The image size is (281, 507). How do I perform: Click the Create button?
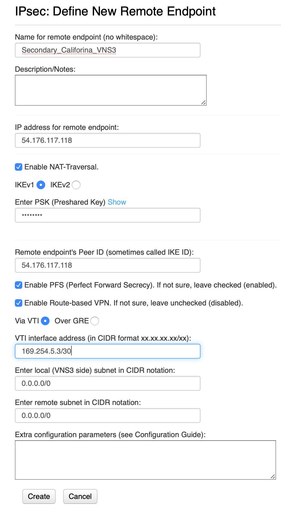[39, 496]
